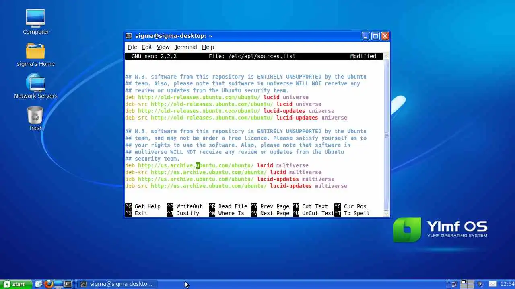Close the terminal window
515x289 pixels.
[x=385, y=36]
